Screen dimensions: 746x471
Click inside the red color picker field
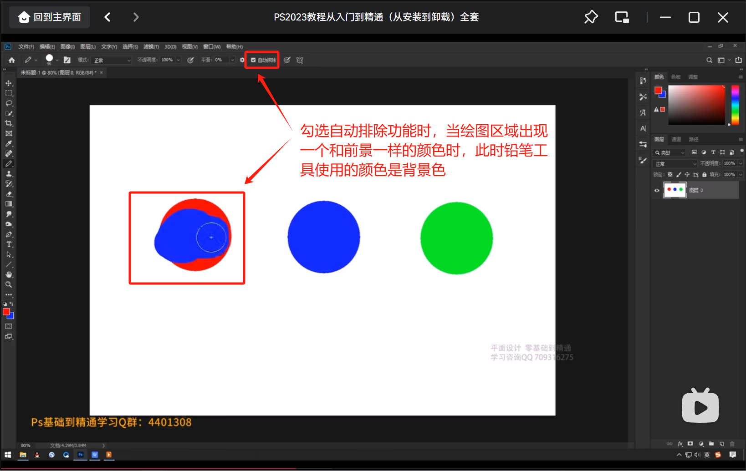pos(696,105)
